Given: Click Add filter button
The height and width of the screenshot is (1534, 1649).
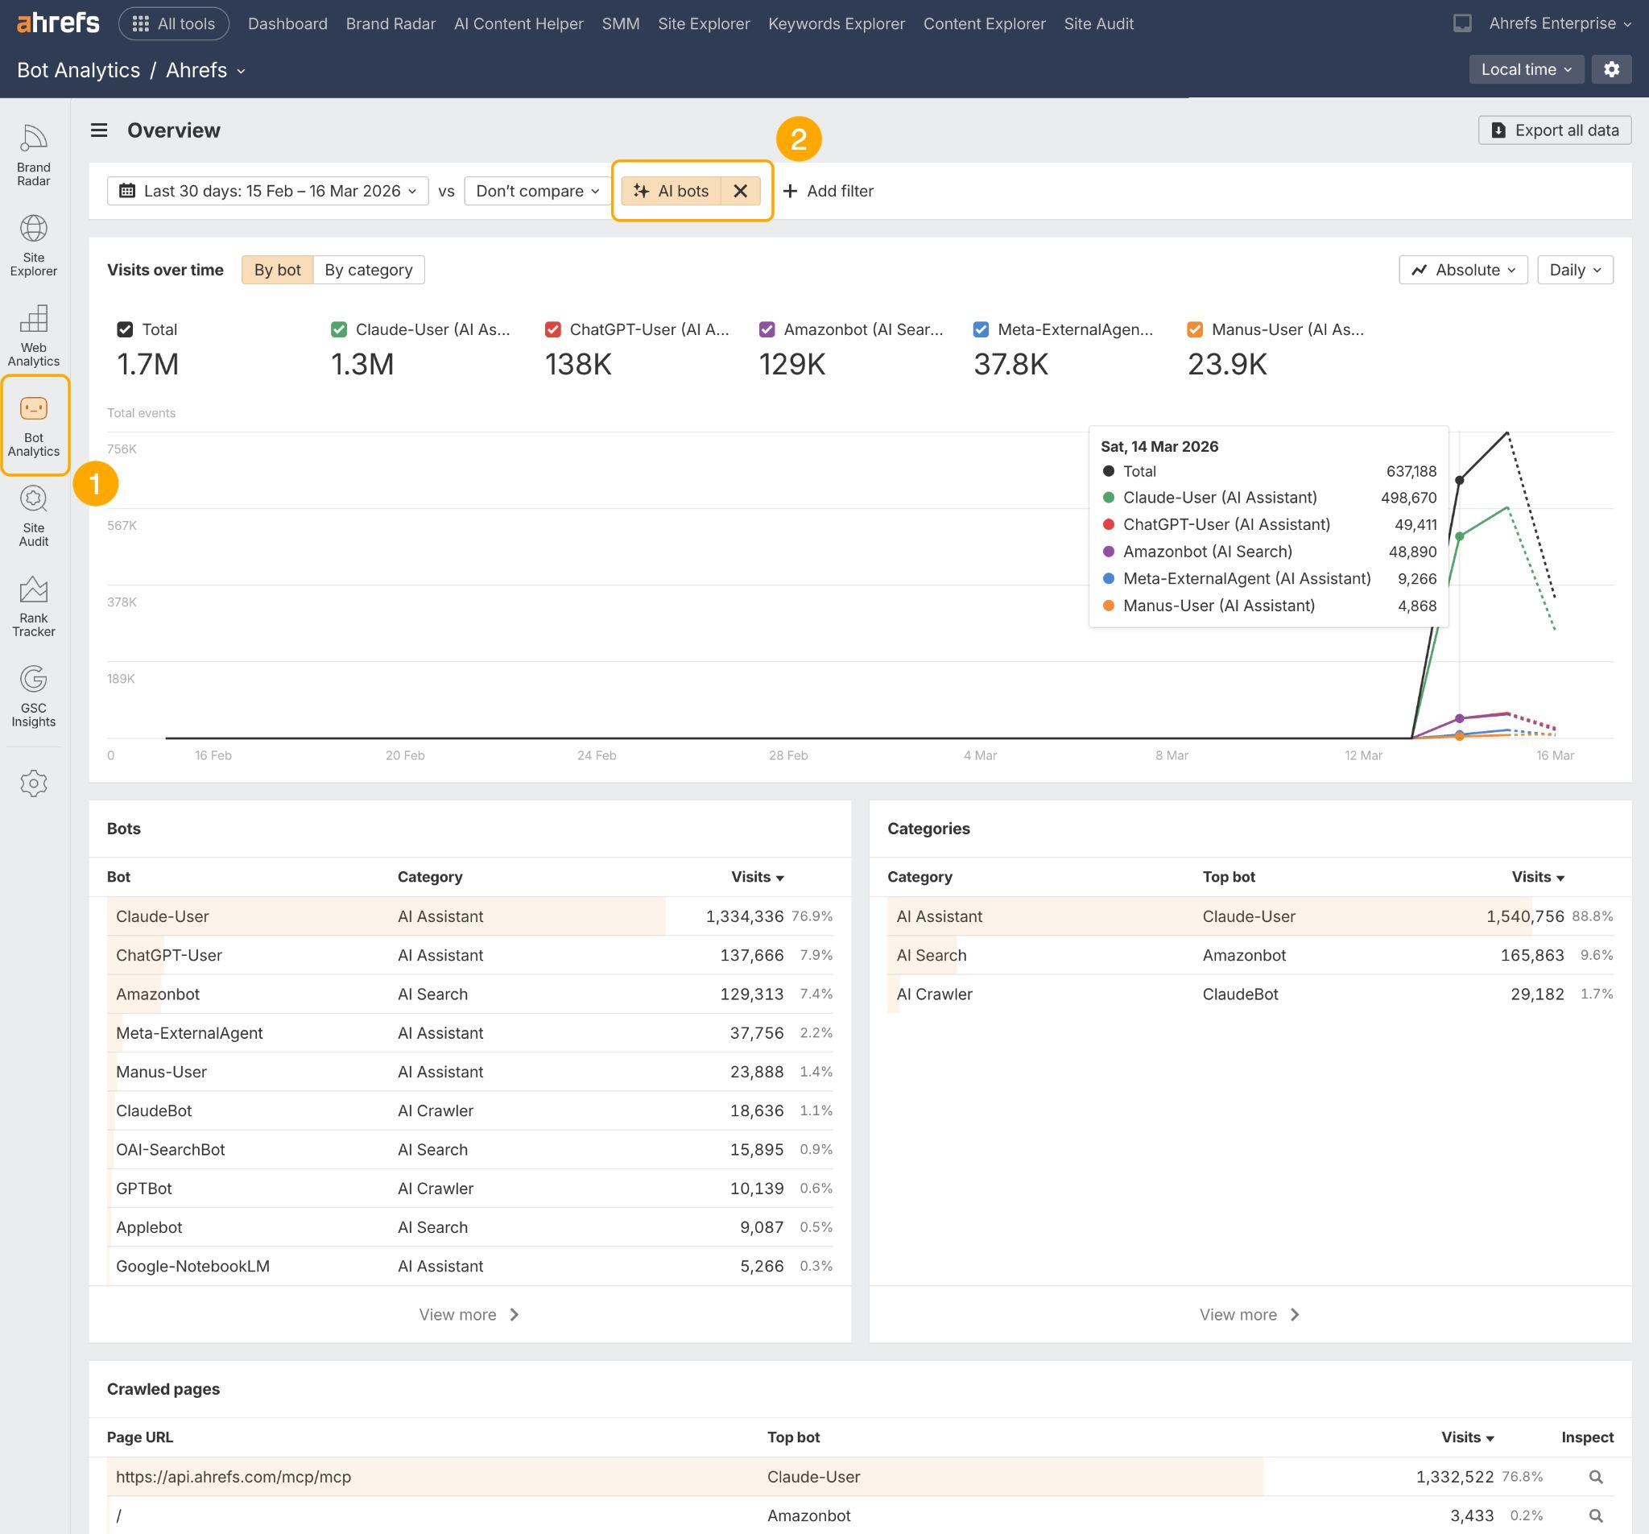Looking at the screenshot, I should point(828,191).
